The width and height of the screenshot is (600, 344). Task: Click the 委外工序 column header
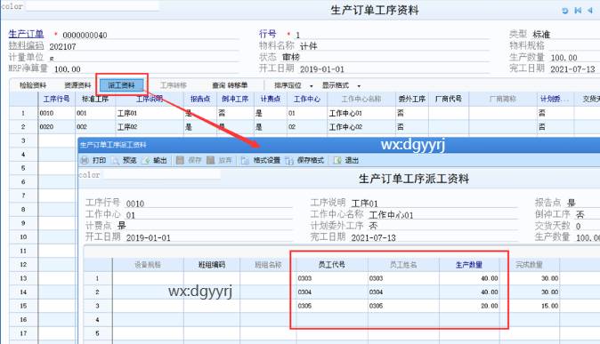(x=412, y=99)
